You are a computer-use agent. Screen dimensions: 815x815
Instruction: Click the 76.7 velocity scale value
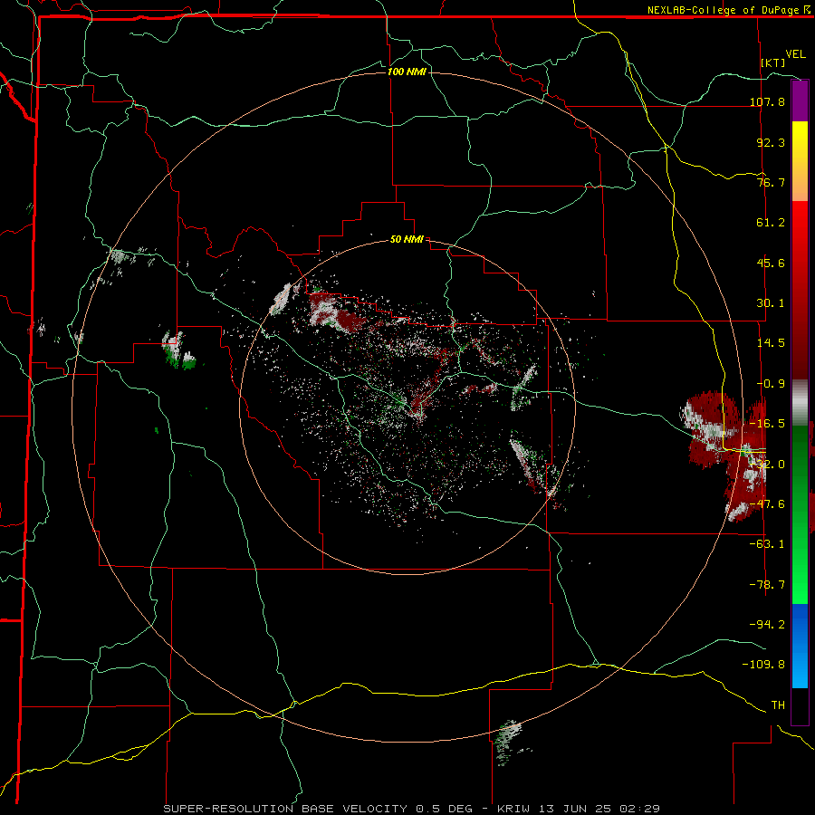(x=771, y=182)
